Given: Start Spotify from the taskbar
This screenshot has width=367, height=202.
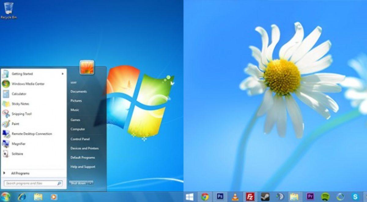Looking at the screenshot, I should [325, 197].
